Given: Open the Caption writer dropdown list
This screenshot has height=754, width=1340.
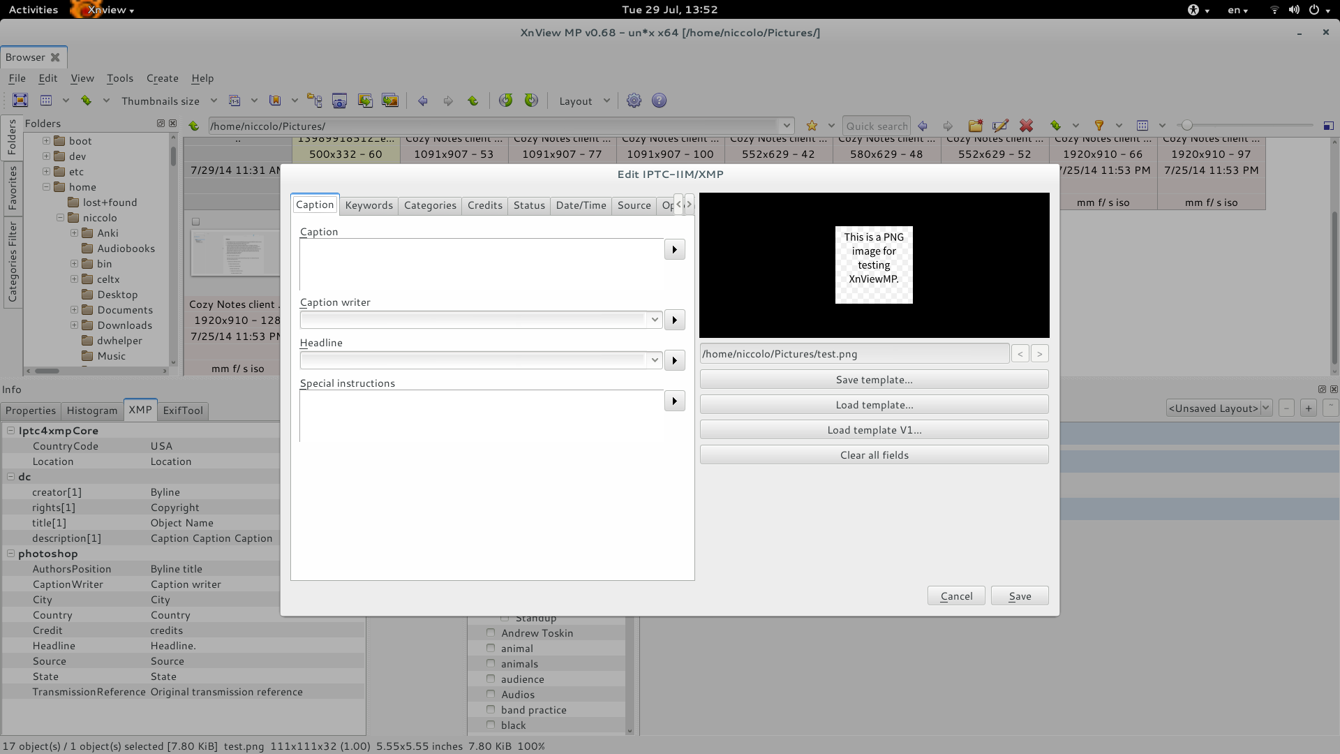Looking at the screenshot, I should 654,320.
